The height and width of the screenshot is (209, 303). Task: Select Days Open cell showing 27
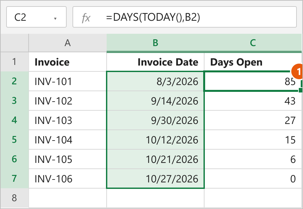click(x=253, y=120)
